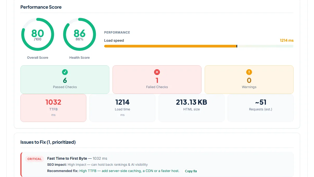Select the Load time 1214 ms tile

[x=122, y=108]
